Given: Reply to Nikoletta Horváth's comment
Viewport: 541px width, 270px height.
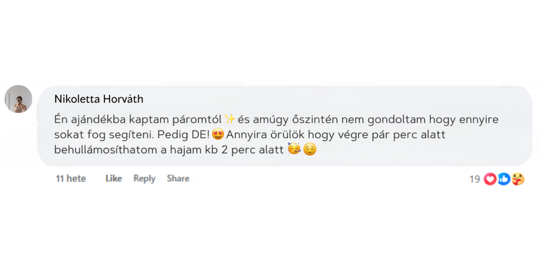Looking at the screenshot, I should click(145, 178).
